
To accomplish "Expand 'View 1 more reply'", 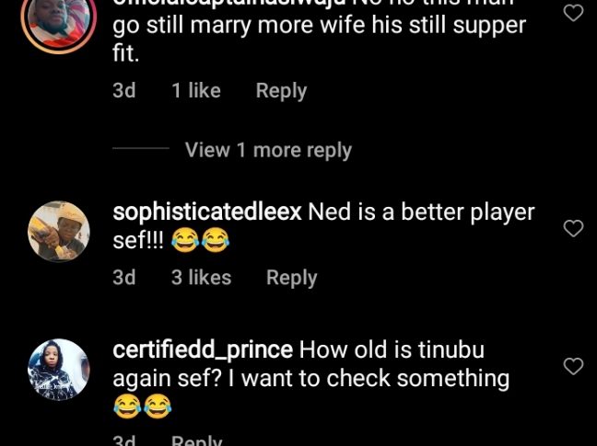I will [x=268, y=149].
